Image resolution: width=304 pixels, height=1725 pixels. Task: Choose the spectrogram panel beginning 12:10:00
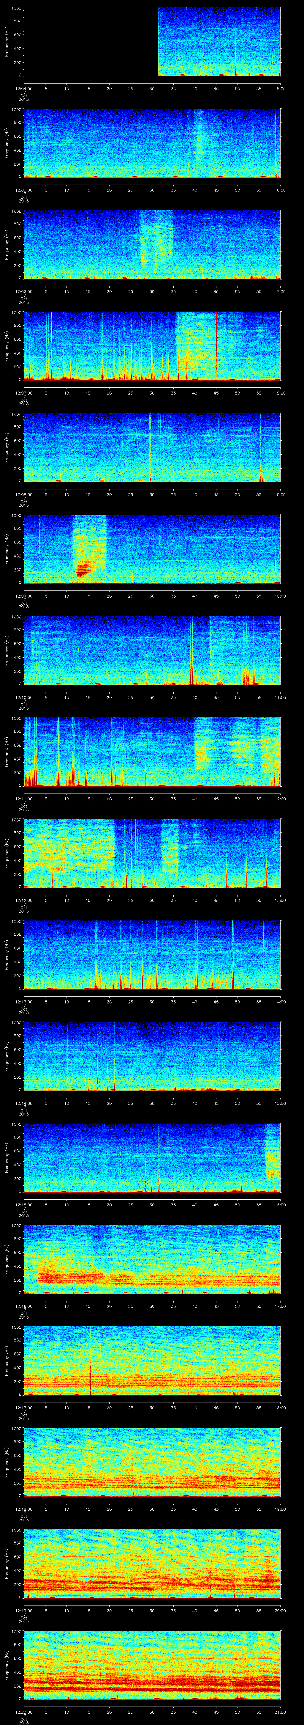152,650
